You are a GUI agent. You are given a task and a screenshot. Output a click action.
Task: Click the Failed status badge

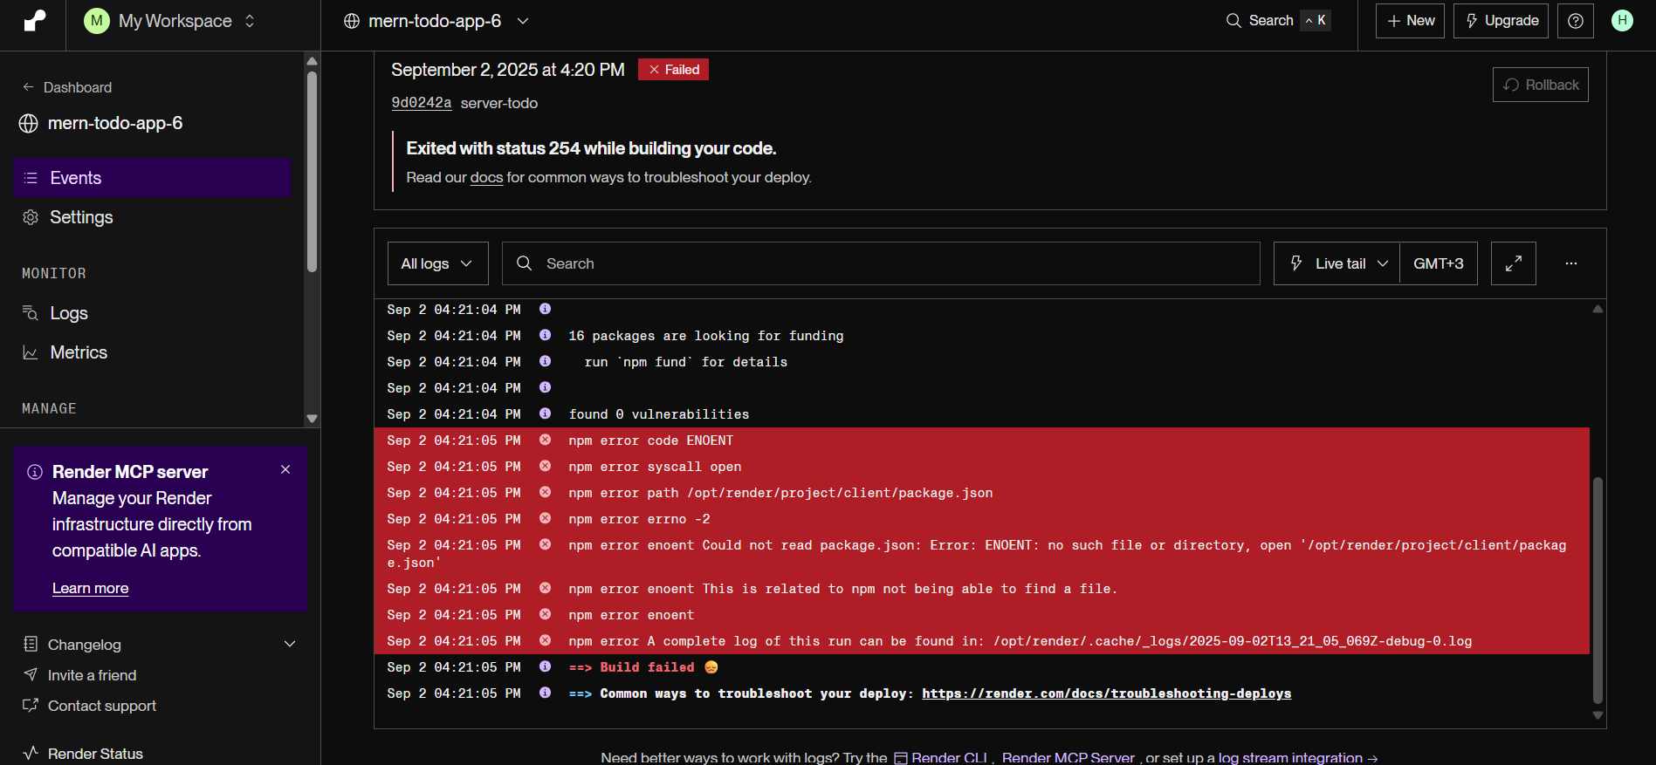(673, 70)
